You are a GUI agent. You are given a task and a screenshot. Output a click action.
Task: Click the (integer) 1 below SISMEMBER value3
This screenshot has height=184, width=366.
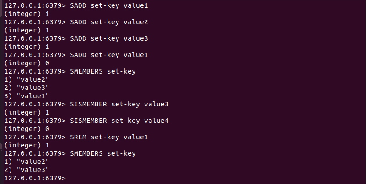click(x=26, y=112)
